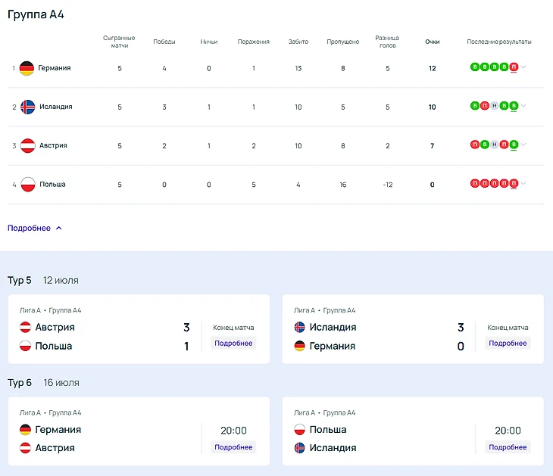Click Austria flag in Austria–Poland match card
This screenshot has height=476, width=553.
coord(25,328)
